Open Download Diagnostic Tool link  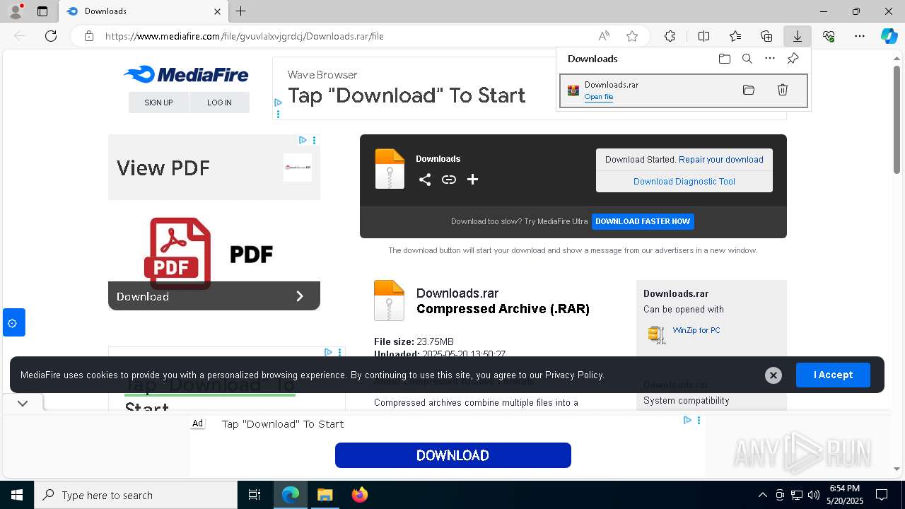(x=684, y=182)
